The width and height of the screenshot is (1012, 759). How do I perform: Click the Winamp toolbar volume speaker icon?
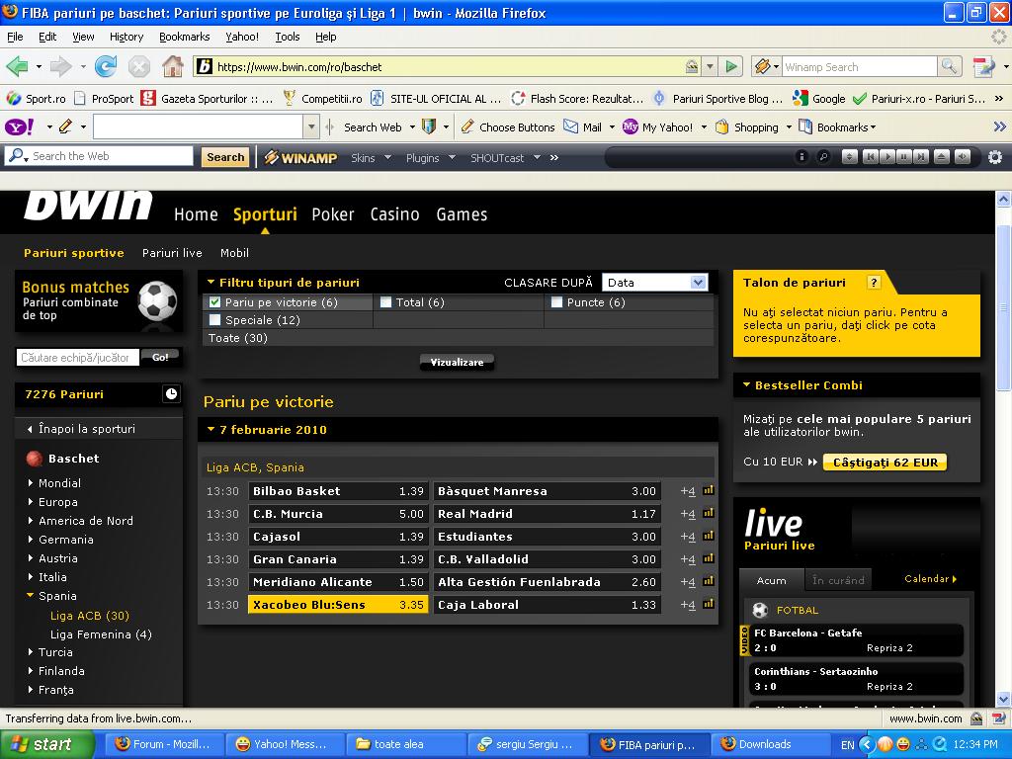point(963,157)
